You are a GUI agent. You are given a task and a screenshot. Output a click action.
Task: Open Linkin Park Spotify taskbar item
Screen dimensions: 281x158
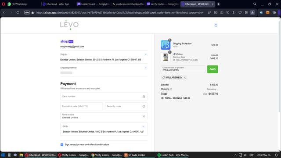pos(173,155)
